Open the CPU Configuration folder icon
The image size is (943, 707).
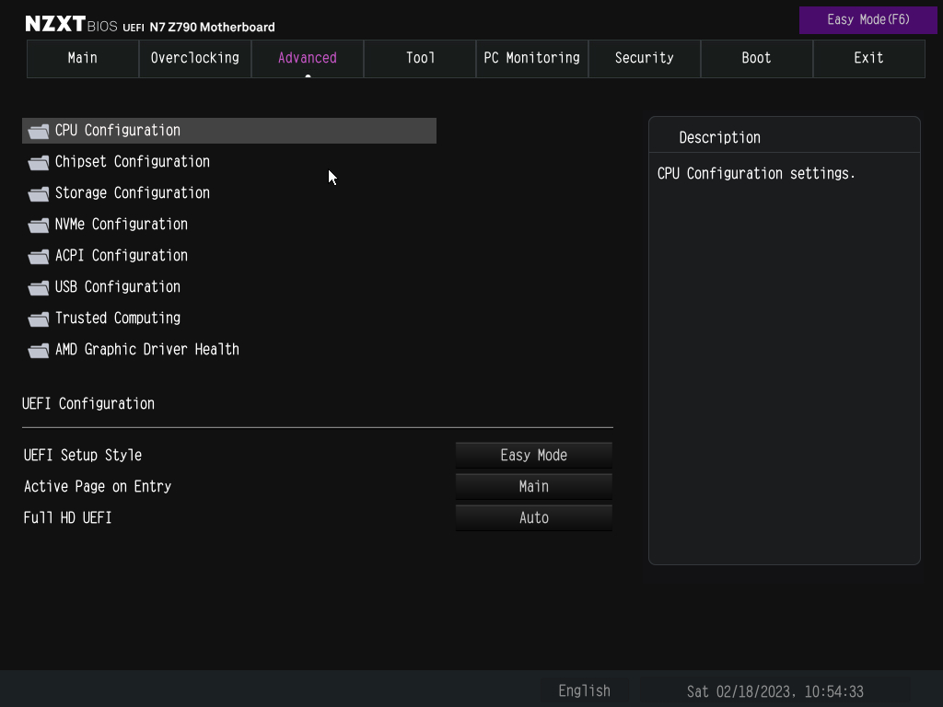pos(38,130)
